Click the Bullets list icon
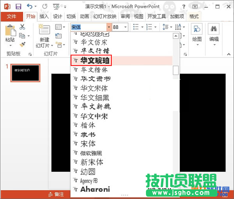 [x=136, y=27]
